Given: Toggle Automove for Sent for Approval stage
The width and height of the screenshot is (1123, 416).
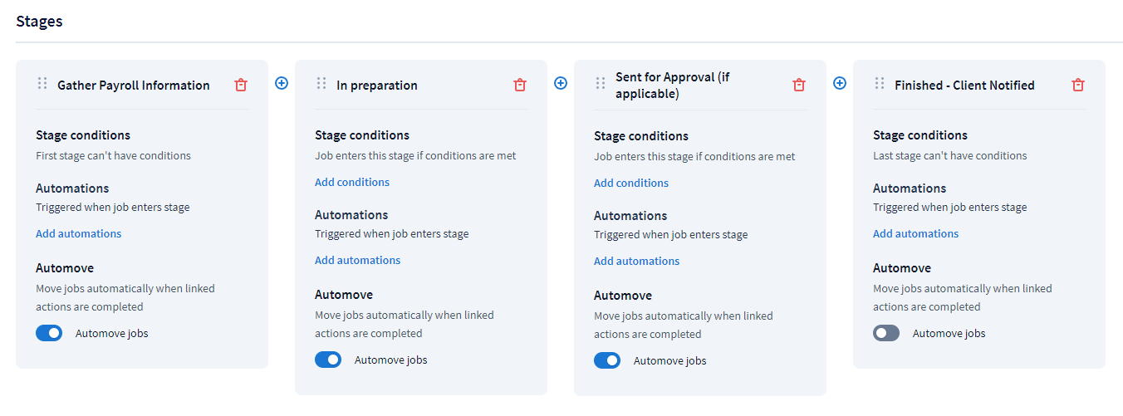Looking at the screenshot, I should point(607,360).
